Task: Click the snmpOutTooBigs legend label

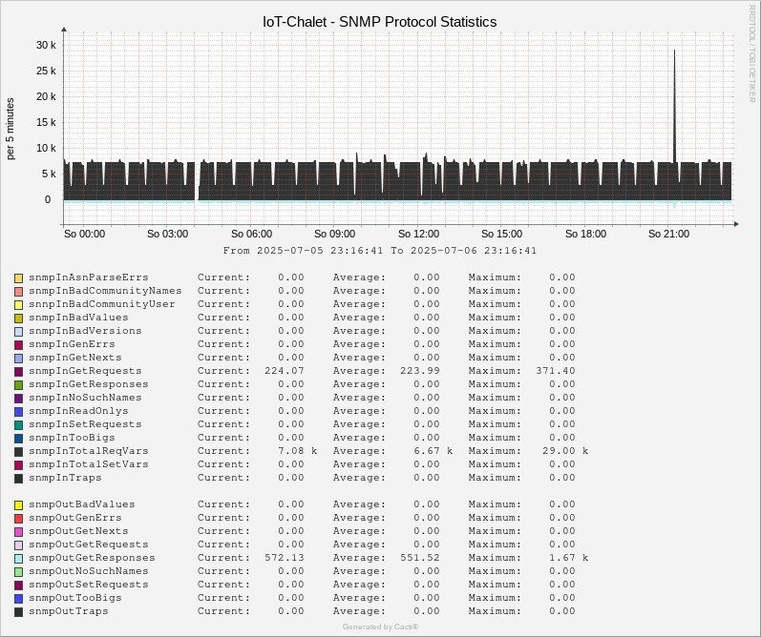Action: [x=75, y=598]
